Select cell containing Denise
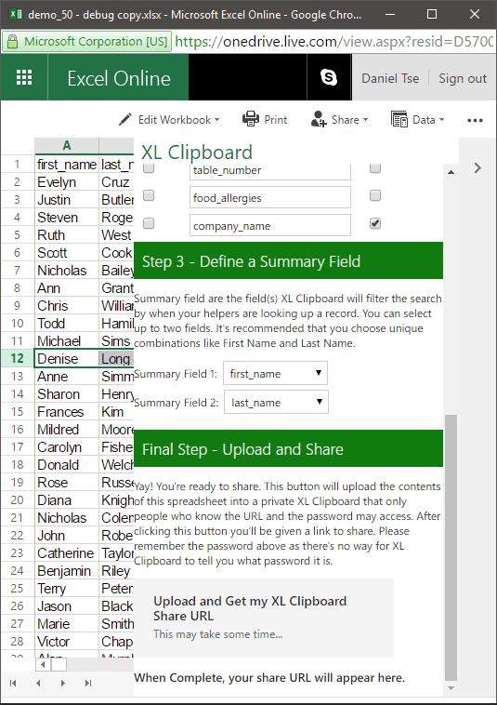 pos(67,358)
